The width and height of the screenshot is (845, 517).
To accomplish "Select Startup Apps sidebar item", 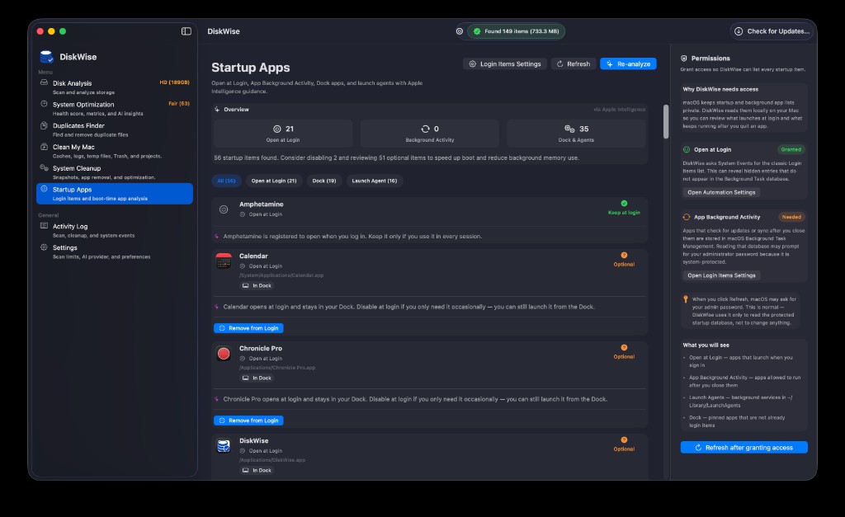I will pos(114,193).
